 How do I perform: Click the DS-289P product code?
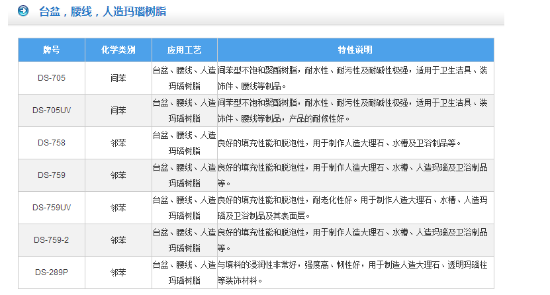point(52,272)
